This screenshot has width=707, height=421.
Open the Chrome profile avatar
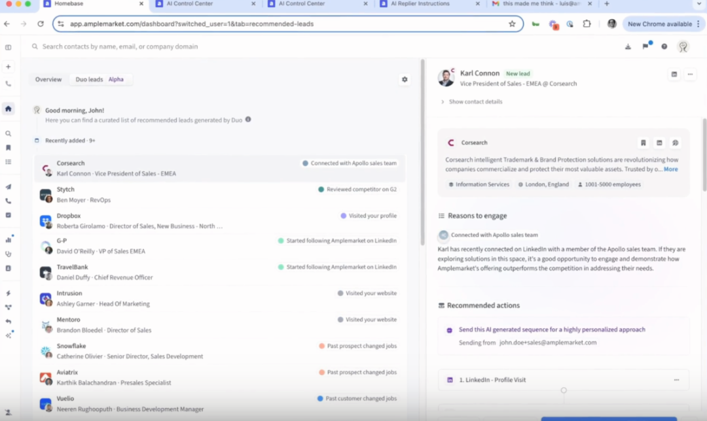(611, 24)
